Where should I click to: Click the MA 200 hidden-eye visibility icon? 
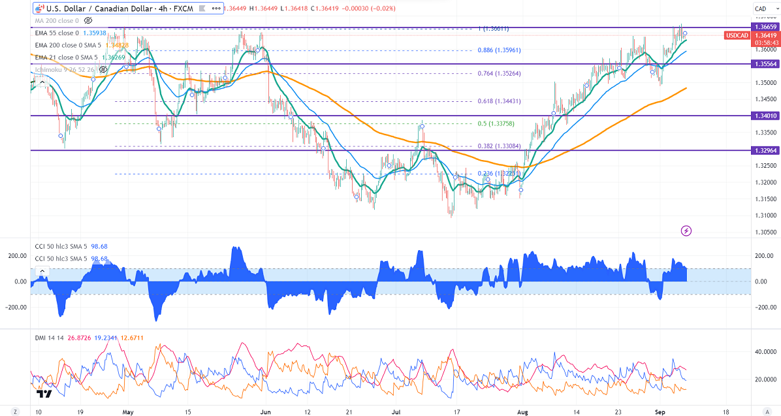88,21
